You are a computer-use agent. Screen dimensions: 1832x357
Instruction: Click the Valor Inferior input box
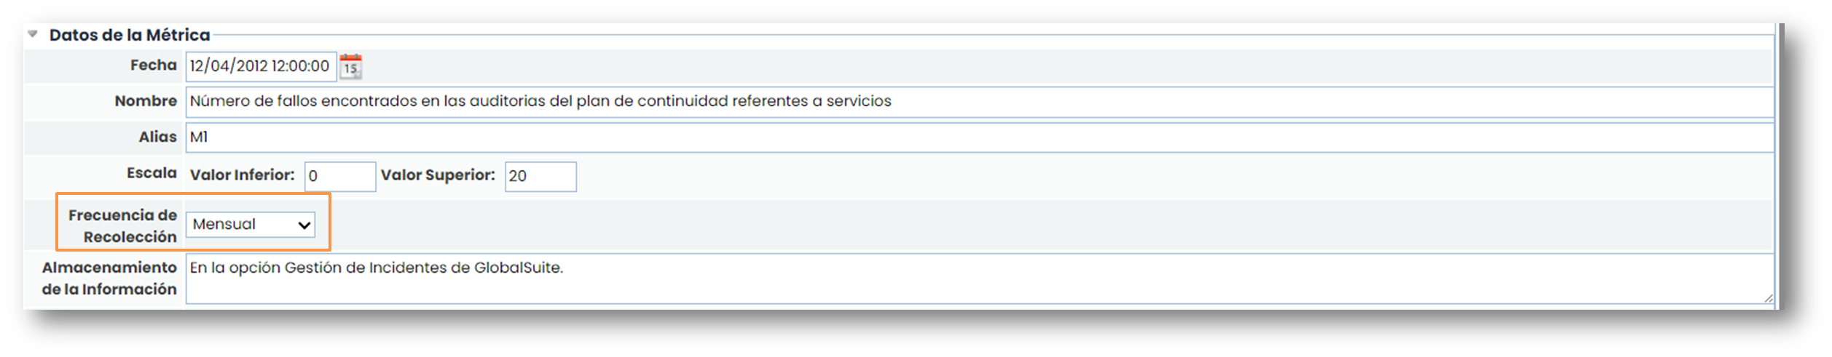(x=339, y=177)
